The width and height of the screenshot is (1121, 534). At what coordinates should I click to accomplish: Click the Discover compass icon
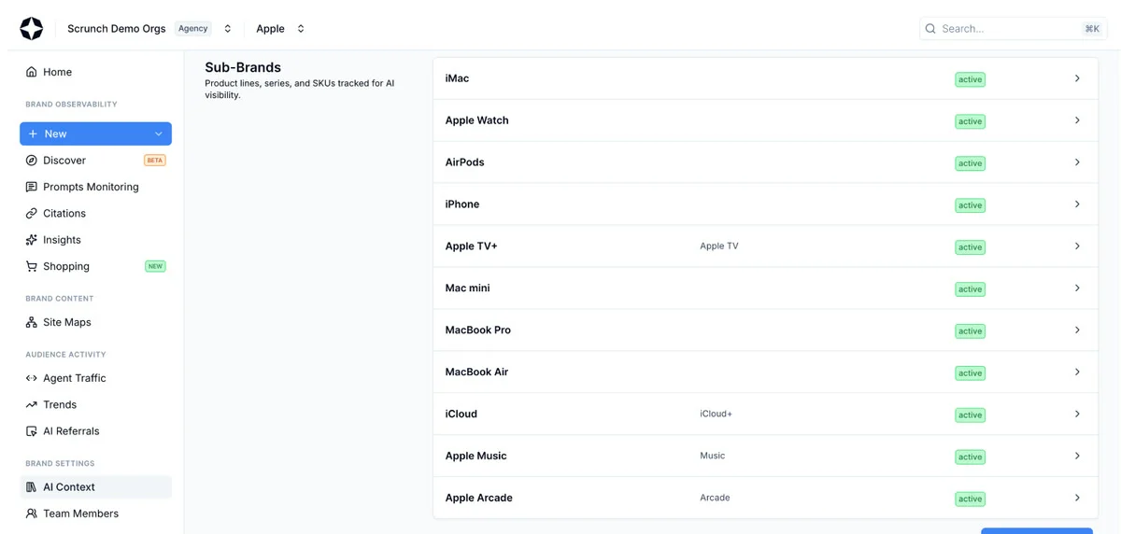[x=32, y=161]
